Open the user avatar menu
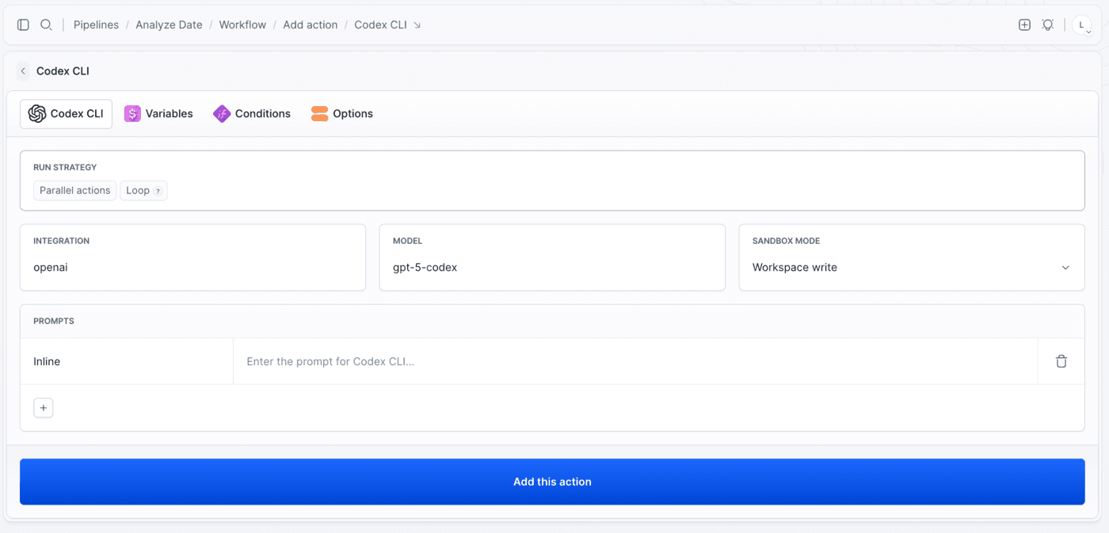The height and width of the screenshot is (533, 1109). point(1082,25)
